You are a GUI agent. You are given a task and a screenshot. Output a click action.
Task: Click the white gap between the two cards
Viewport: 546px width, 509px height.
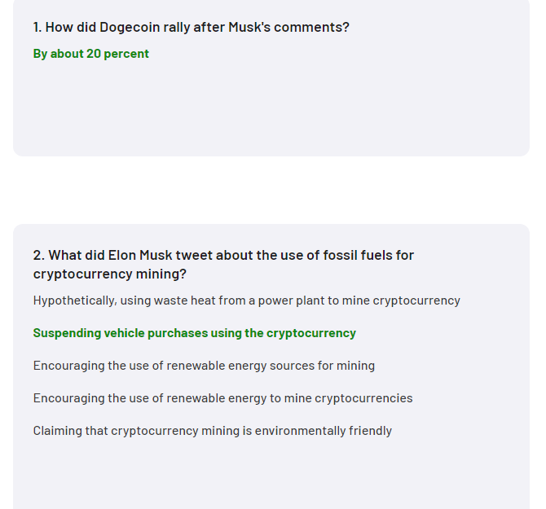point(271,190)
